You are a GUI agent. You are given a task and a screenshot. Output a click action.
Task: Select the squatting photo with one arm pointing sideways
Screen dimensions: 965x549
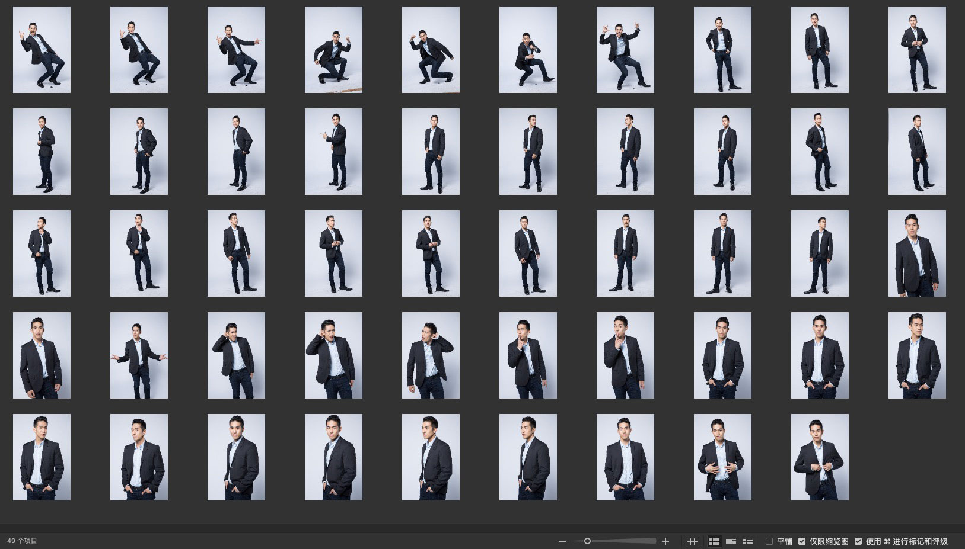pyautogui.click(x=236, y=50)
